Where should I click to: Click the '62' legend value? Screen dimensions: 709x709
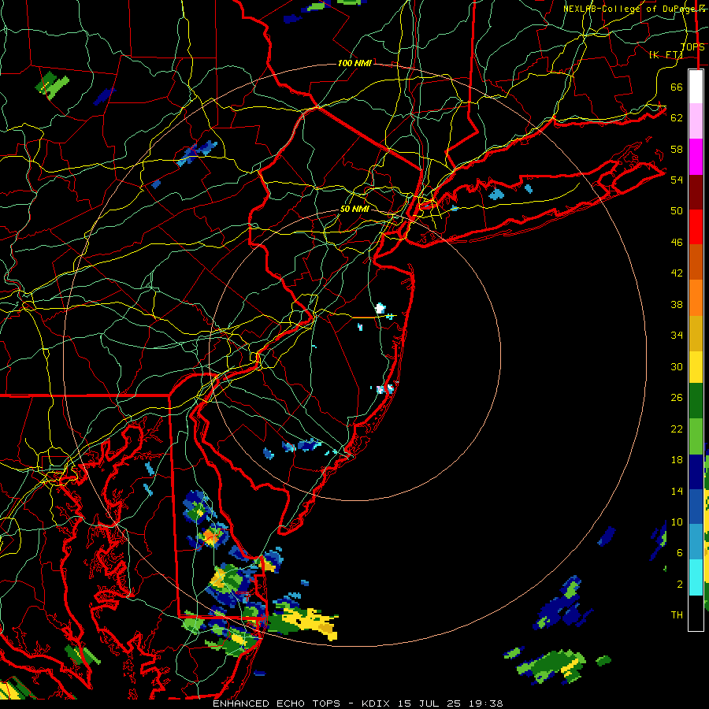click(677, 118)
